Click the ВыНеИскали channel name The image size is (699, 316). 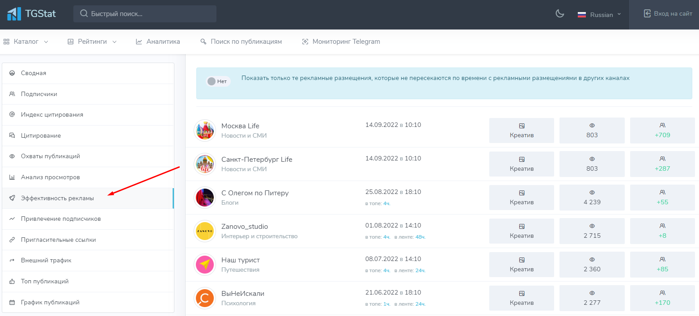243,294
